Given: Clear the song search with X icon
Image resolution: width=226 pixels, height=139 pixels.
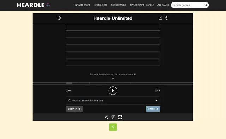Looking at the screenshot, I should [156, 101].
